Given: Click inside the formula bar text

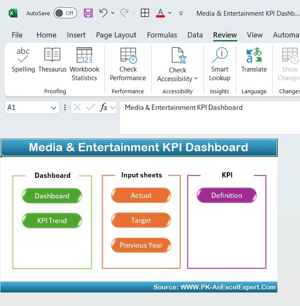Looking at the screenshot, I should tap(183, 108).
